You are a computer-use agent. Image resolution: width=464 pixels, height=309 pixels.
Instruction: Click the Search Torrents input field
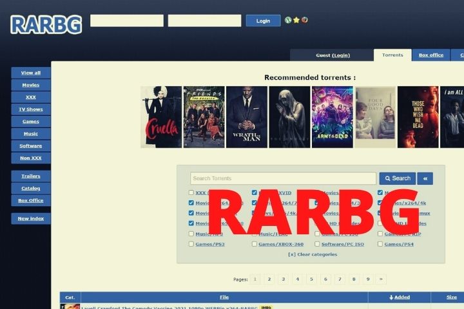pyautogui.click(x=283, y=178)
